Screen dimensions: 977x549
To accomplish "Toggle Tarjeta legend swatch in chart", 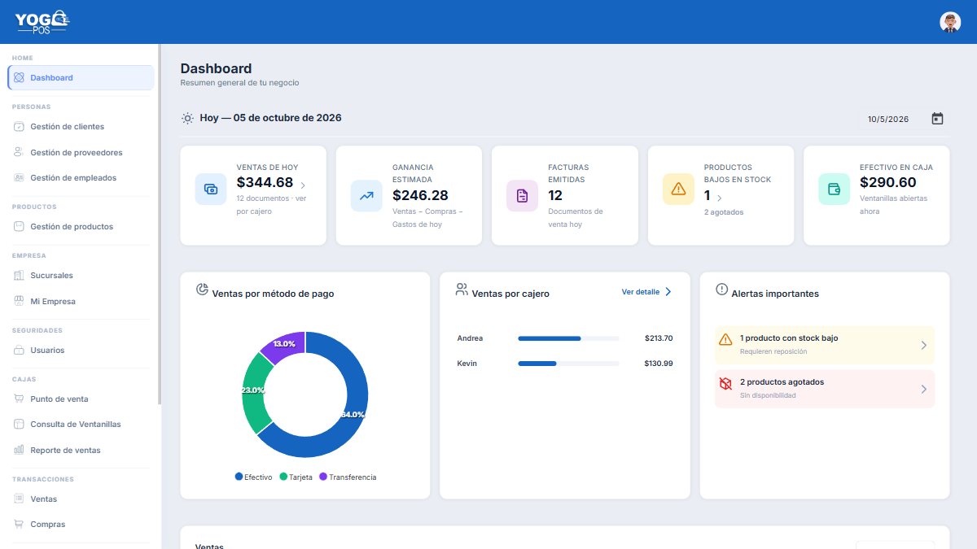I will (x=283, y=477).
